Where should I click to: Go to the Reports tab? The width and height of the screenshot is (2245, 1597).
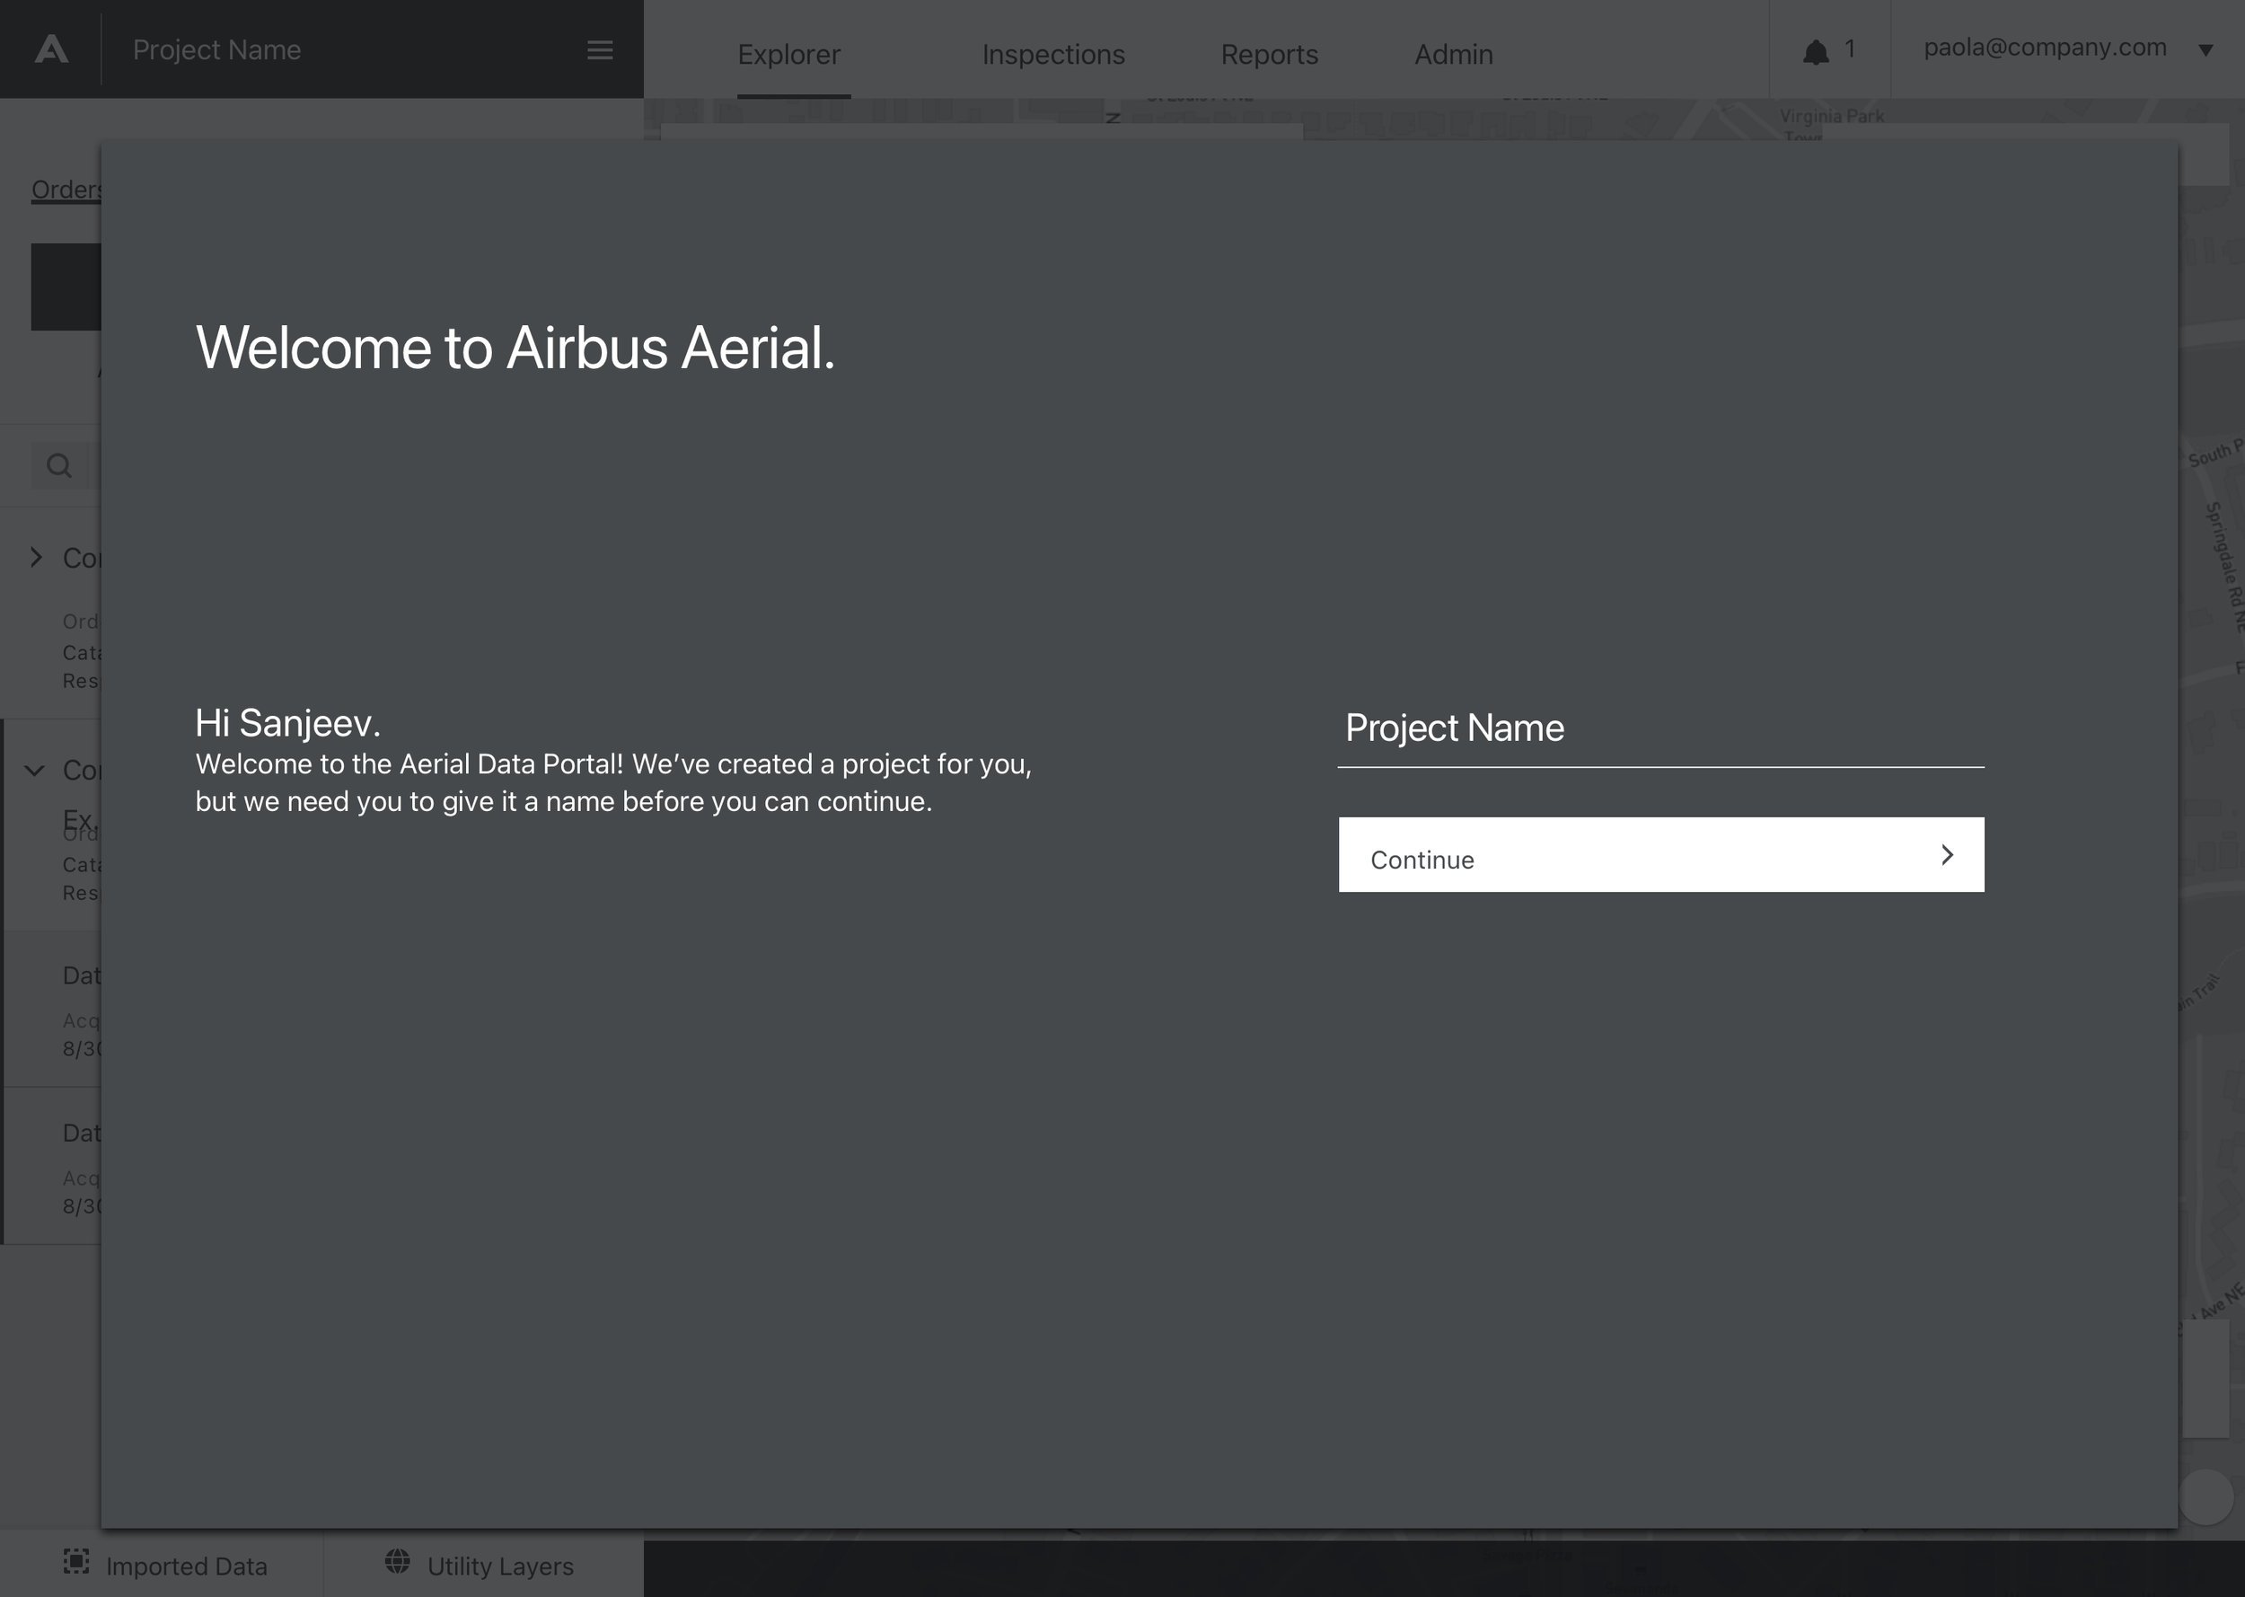(x=1269, y=54)
